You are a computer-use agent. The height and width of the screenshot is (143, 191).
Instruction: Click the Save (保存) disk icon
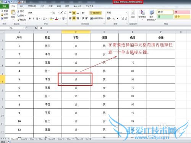(2, 18)
